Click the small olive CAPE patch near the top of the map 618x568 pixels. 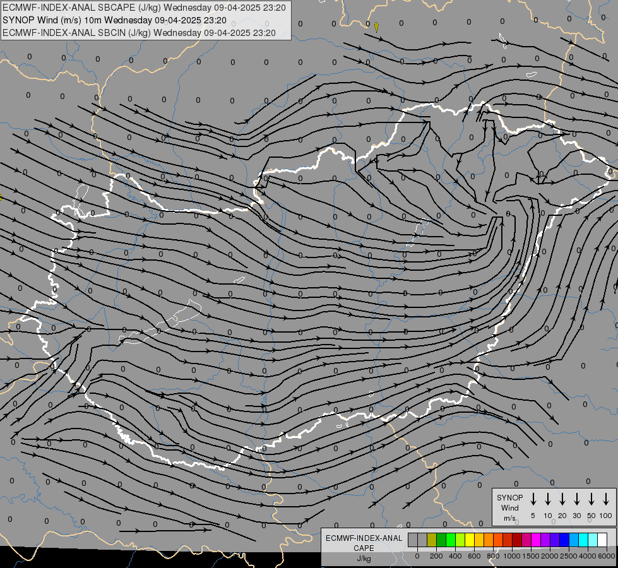click(376, 27)
